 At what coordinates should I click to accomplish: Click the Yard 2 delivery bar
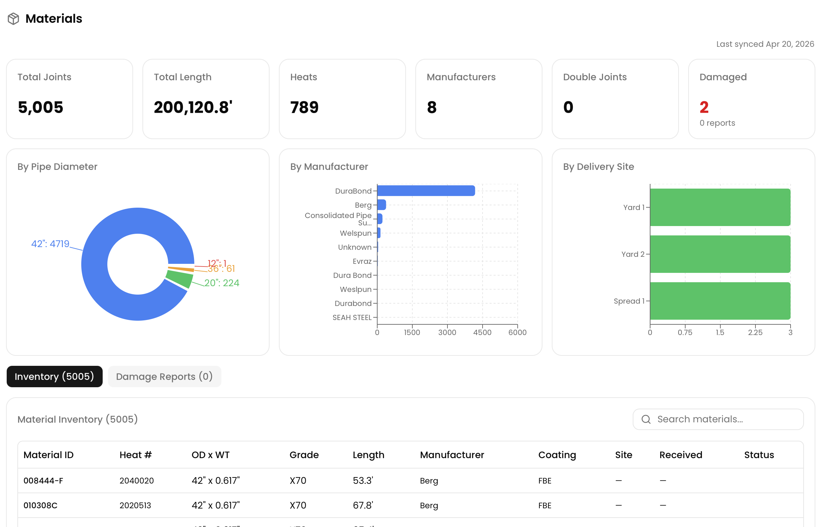(x=720, y=254)
